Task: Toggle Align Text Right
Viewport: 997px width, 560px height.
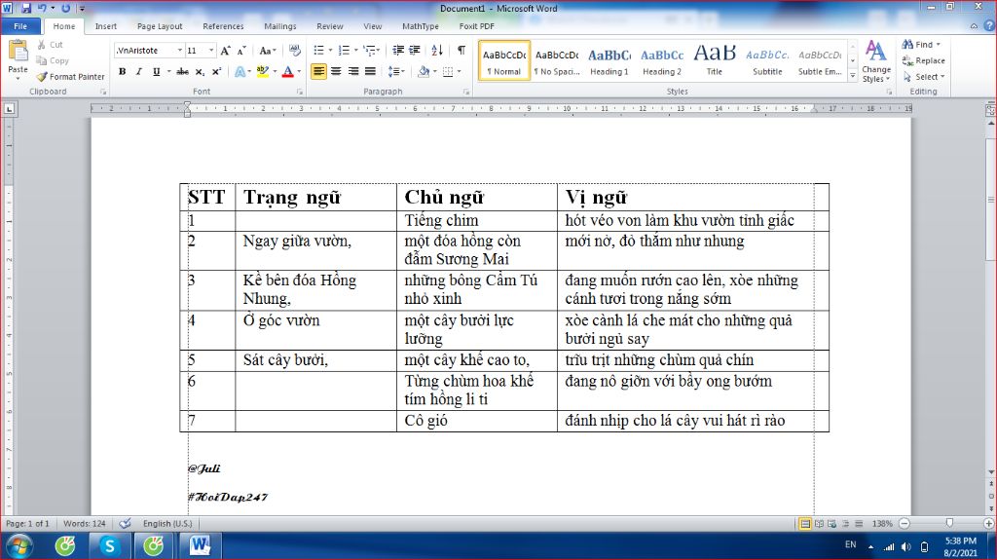Action: tap(352, 71)
